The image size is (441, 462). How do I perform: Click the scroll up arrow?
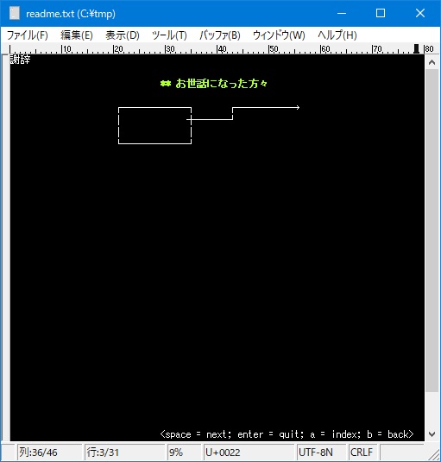pos(432,62)
